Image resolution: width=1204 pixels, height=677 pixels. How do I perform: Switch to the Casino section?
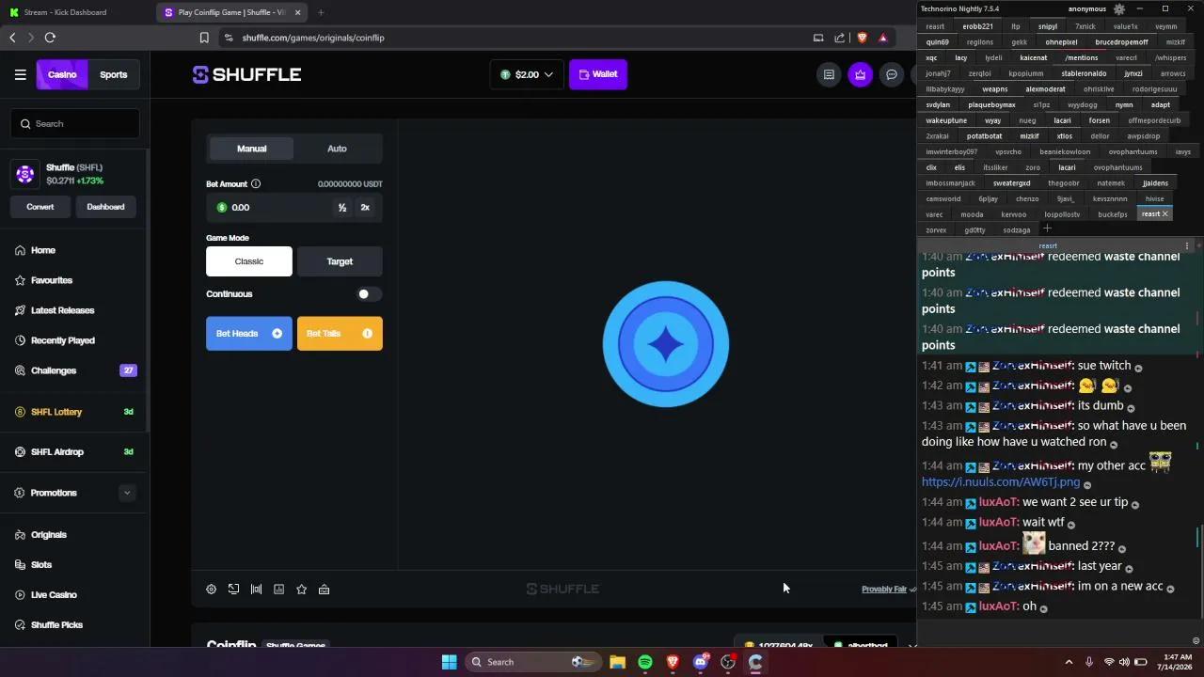pos(62,74)
